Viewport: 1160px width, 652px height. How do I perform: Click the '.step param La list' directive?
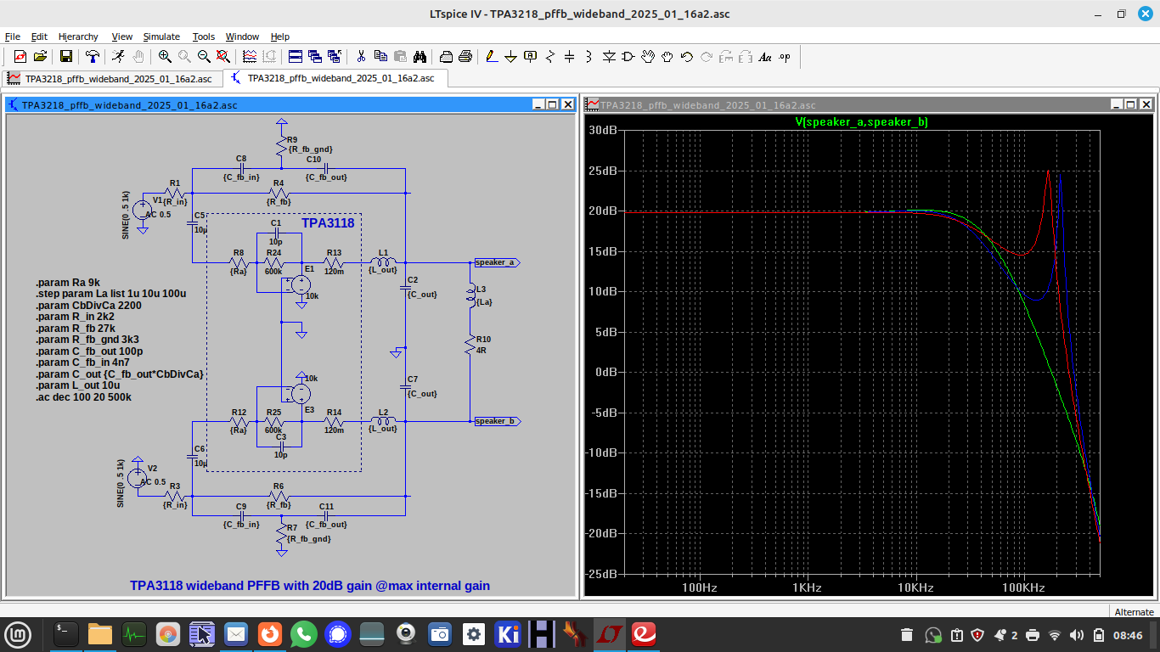(x=110, y=294)
